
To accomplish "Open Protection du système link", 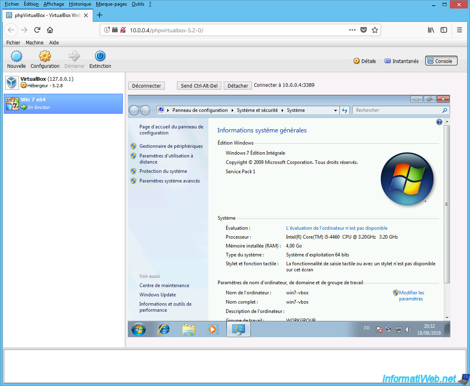I will 163,171.
